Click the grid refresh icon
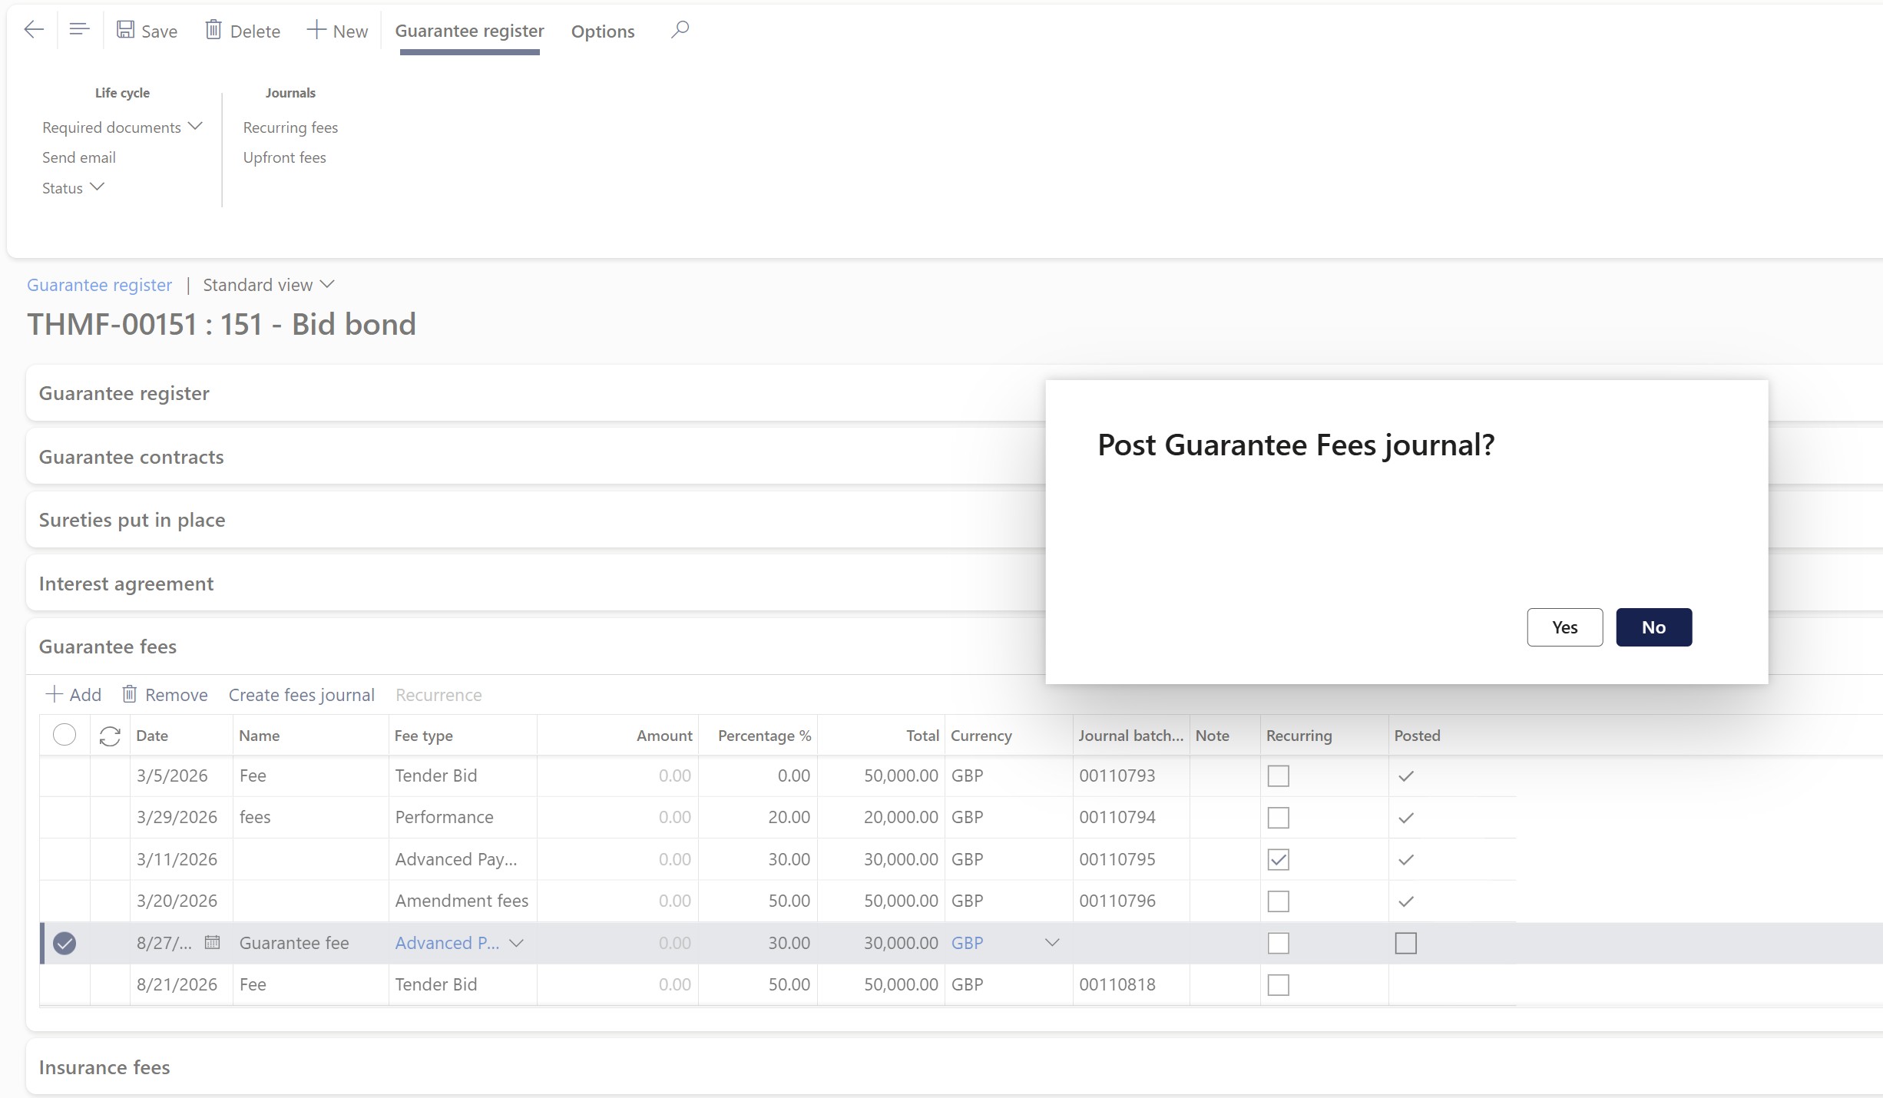 point(110,736)
